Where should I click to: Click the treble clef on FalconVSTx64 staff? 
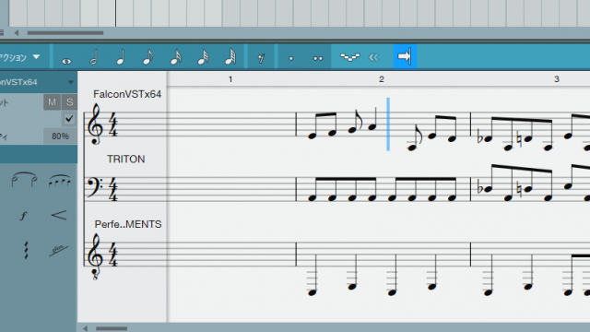pos(95,125)
